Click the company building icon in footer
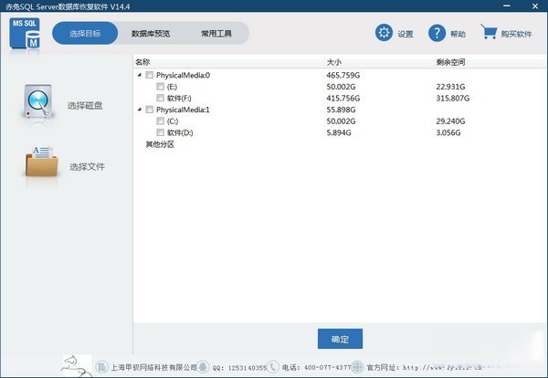 click(101, 367)
